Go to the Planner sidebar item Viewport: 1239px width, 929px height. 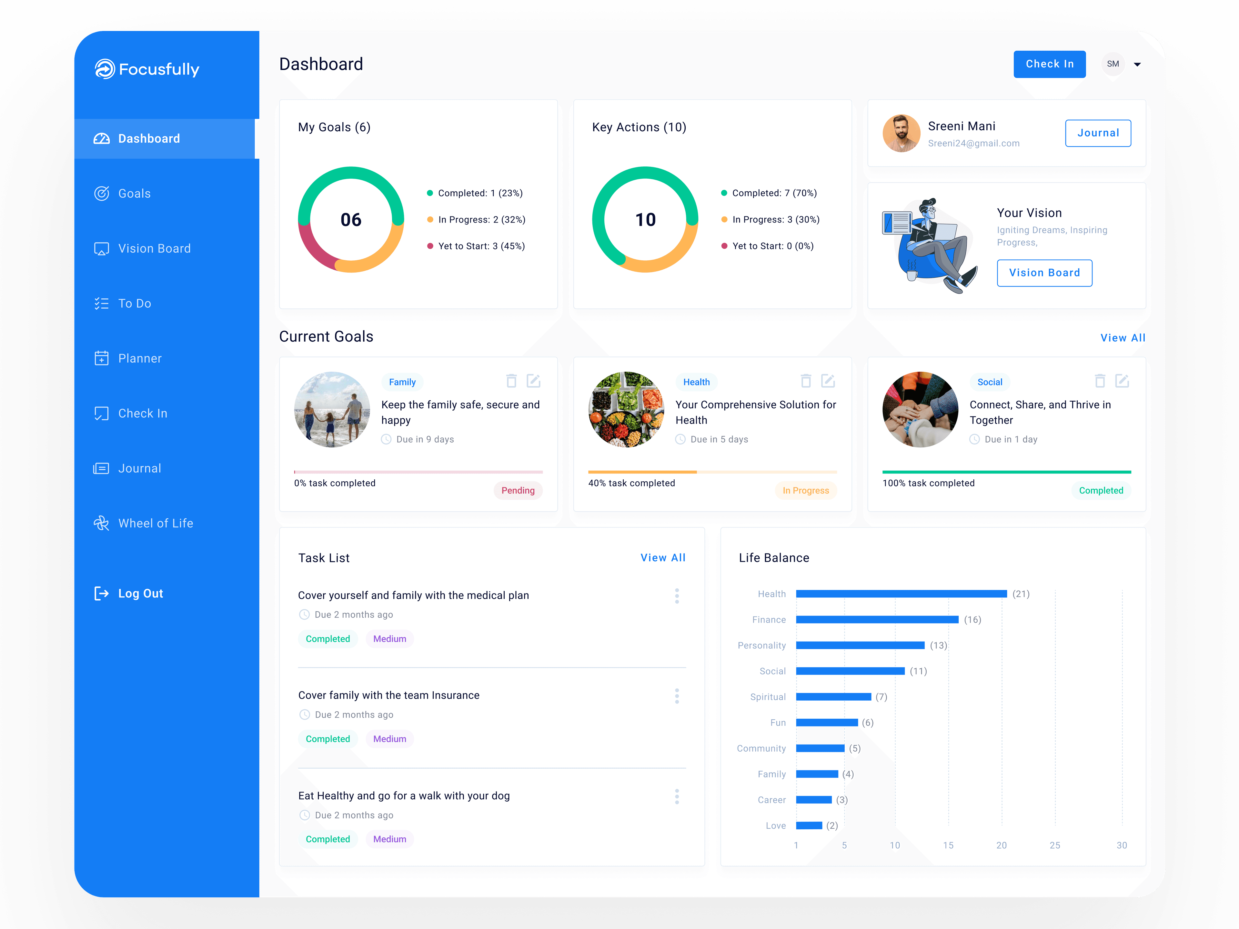(139, 358)
